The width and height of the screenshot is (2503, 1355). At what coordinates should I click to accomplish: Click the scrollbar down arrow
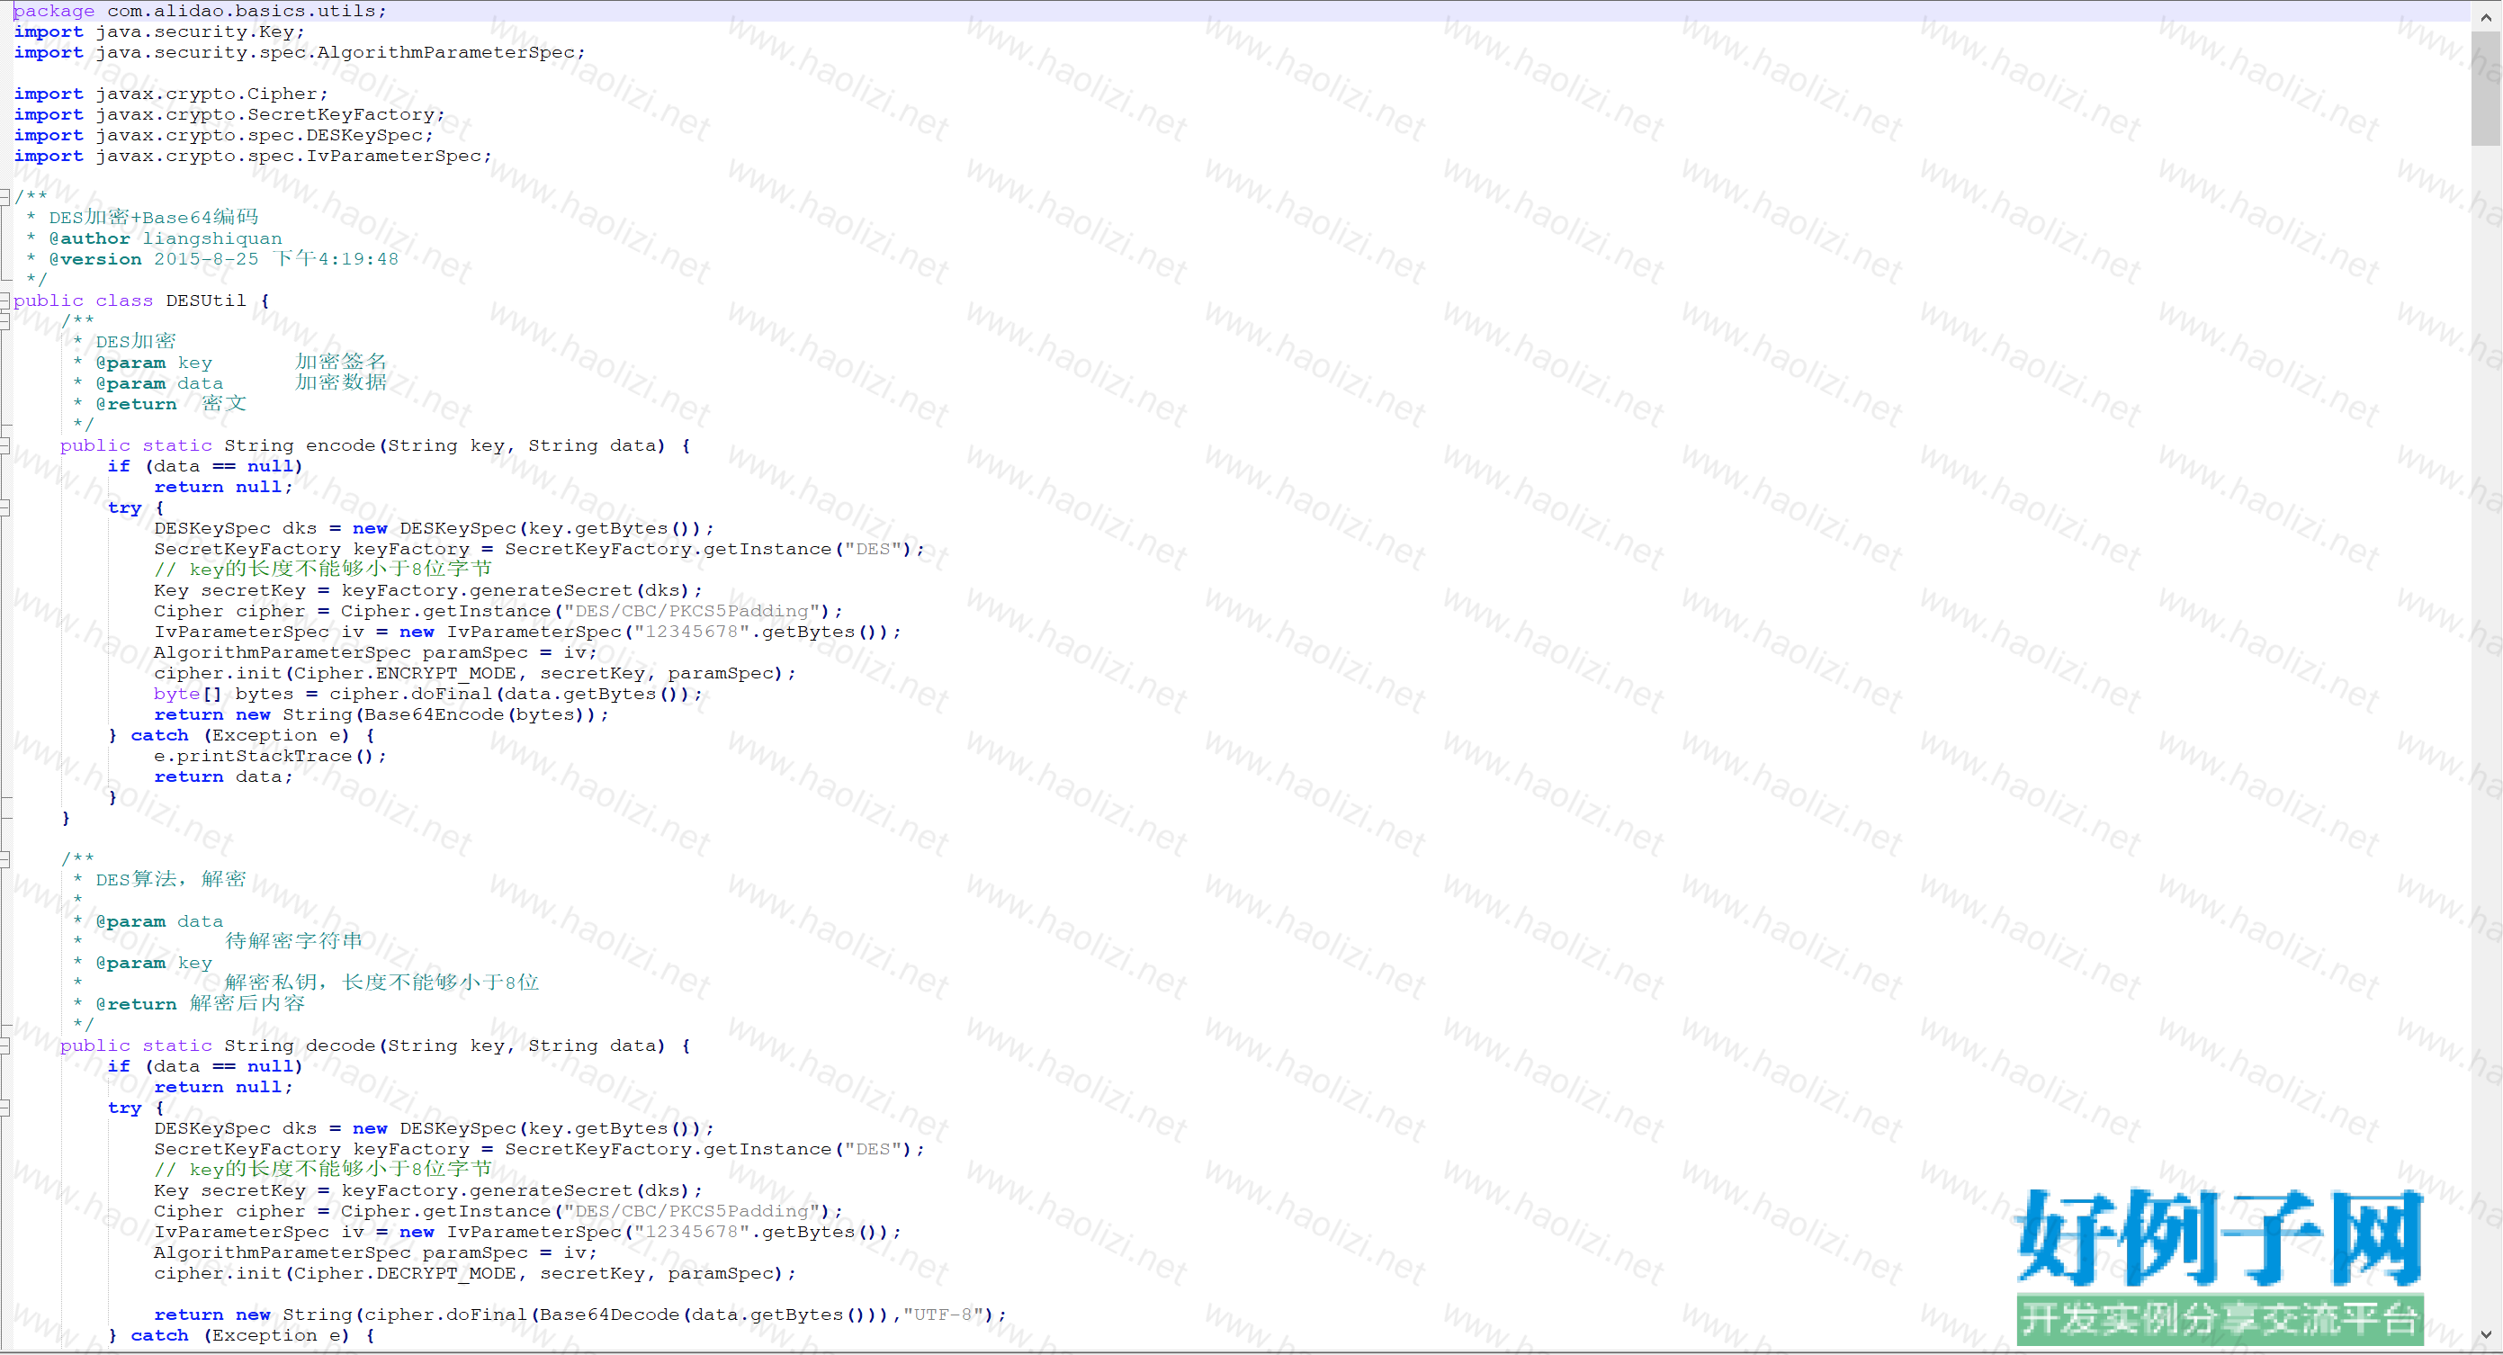2487,1335
